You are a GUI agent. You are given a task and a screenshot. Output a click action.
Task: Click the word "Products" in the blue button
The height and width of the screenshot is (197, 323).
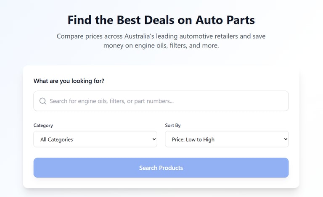click(171, 168)
